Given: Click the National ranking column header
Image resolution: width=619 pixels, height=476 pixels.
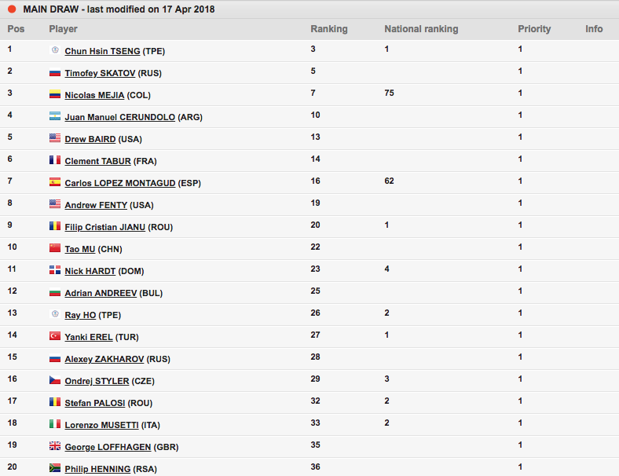Looking at the screenshot, I should tap(421, 29).
